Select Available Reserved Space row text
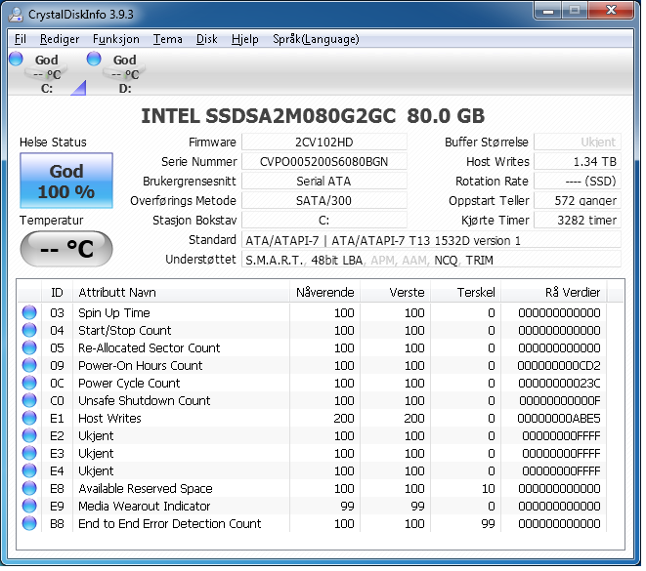This screenshot has height=571, width=646. click(x=146, y=488)
